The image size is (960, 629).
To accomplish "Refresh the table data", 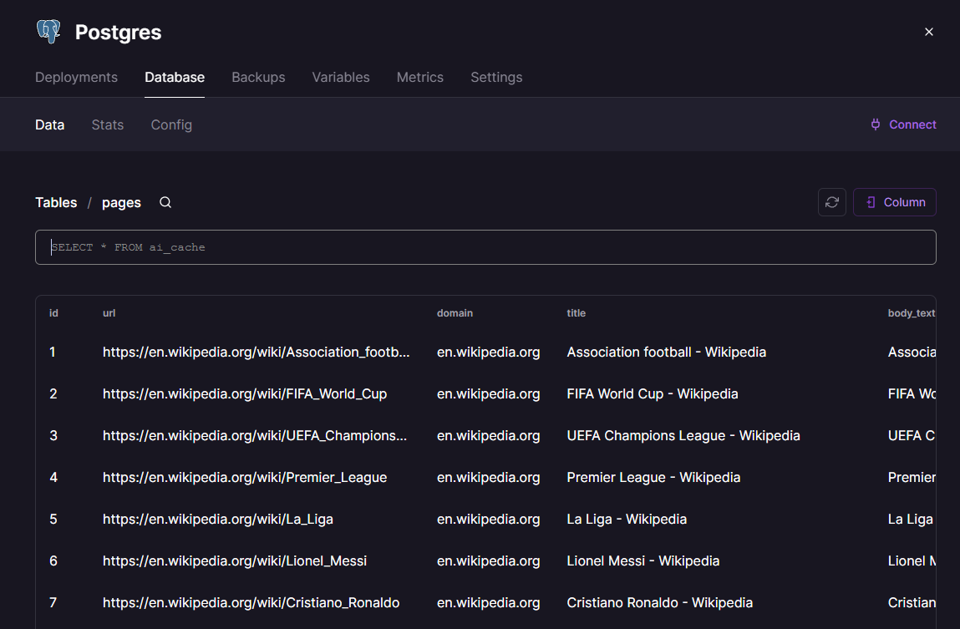I will [831, 202].
